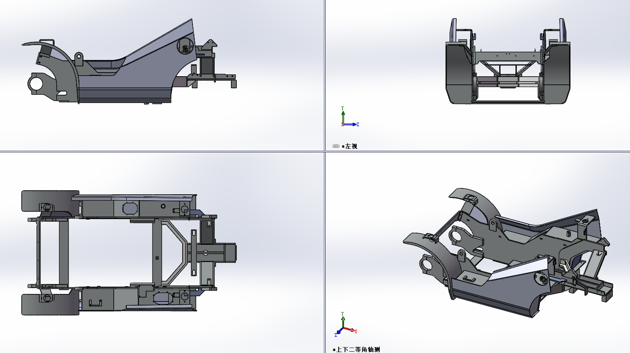Select the "*上下二等角轴测" view label
This screenshot has height=353, width=630.
pos(356,349)
